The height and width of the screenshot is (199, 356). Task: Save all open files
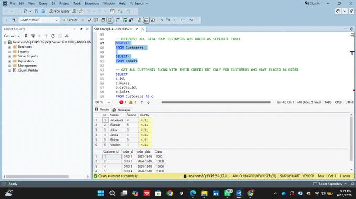tap(43, 11)
